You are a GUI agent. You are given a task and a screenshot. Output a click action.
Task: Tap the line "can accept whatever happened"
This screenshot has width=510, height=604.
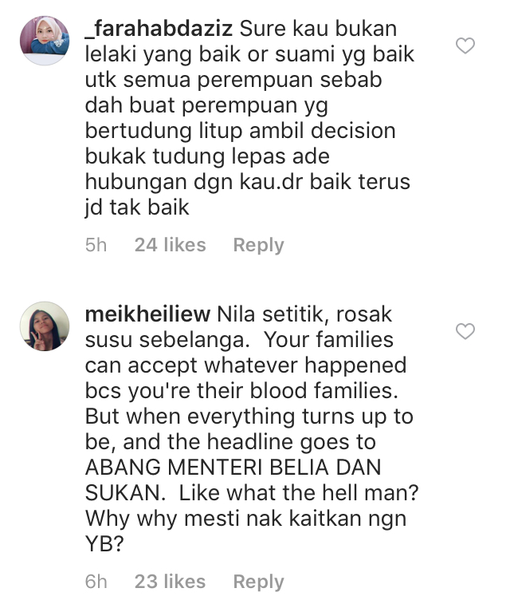[245, 365]
